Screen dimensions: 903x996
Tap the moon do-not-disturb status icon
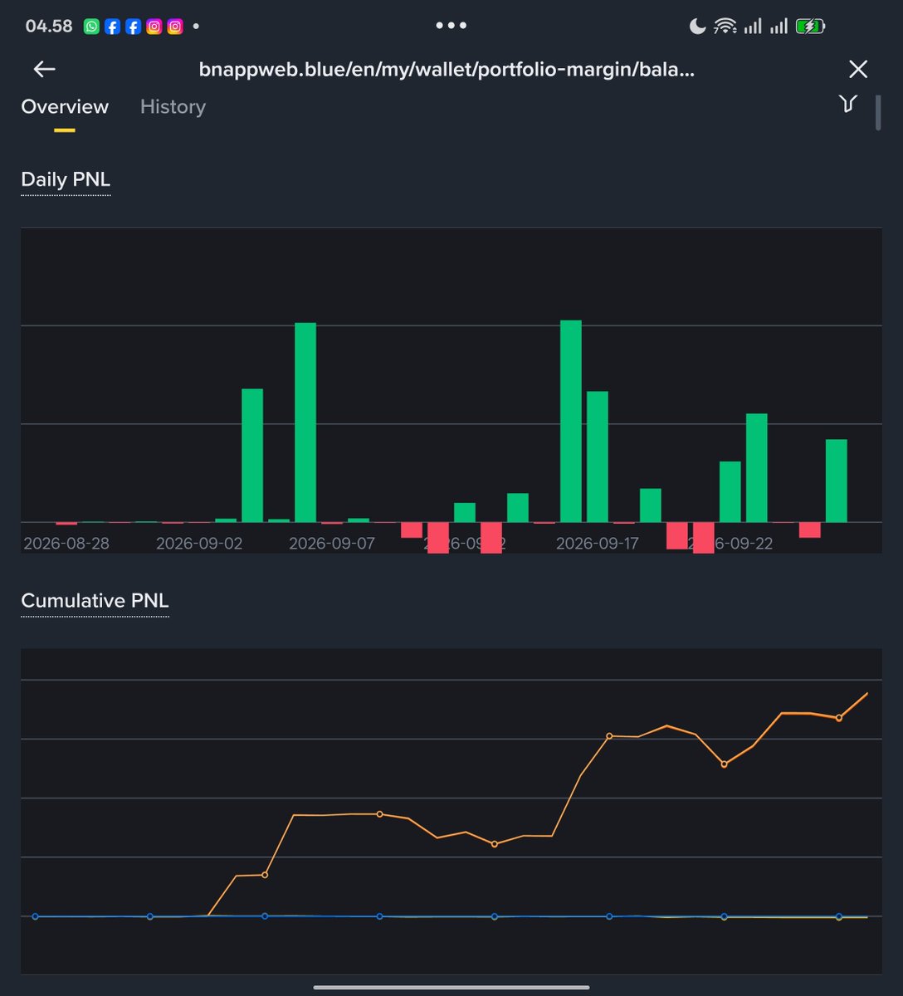pyautogui.click(x=697, y=27)
